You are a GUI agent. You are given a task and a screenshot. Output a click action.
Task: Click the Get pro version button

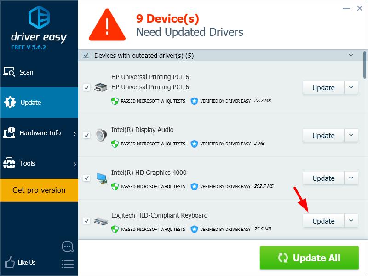pyautogui.click(x=39, y=190)
